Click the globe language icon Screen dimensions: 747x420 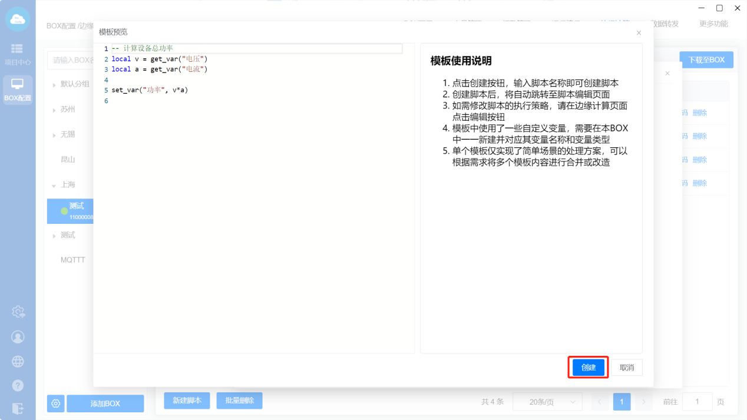point(18,361)
